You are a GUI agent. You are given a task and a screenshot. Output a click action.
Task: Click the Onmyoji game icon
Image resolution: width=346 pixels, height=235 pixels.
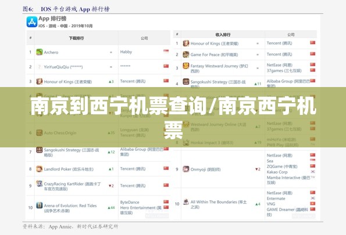186,169
